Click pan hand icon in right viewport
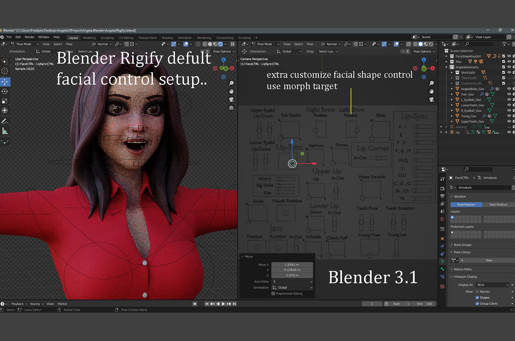 (432, 91)
